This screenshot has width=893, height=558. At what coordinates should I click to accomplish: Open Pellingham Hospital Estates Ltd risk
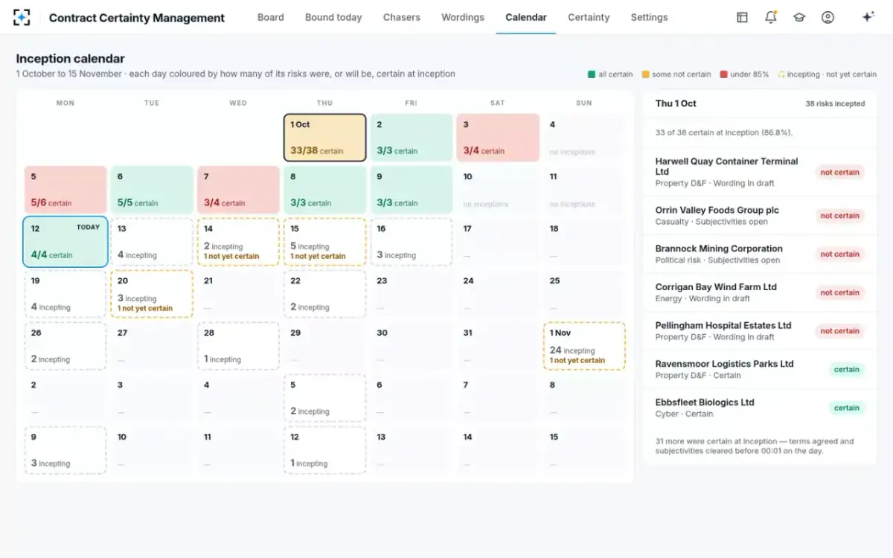click(x=760, y=331)
